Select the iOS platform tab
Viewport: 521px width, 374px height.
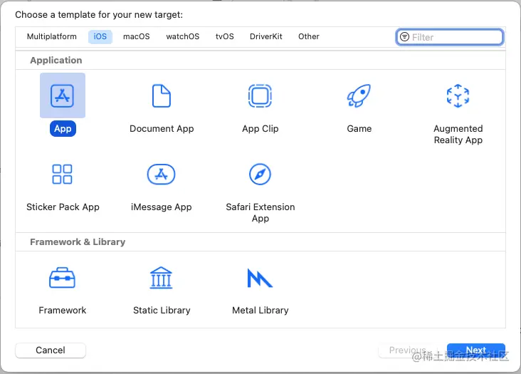point(100,36)
